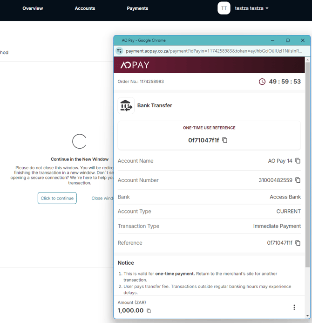Copy the Reference row value
Image resolution: width=312 pixels, height=323 pixels.
tap(298, 243)
